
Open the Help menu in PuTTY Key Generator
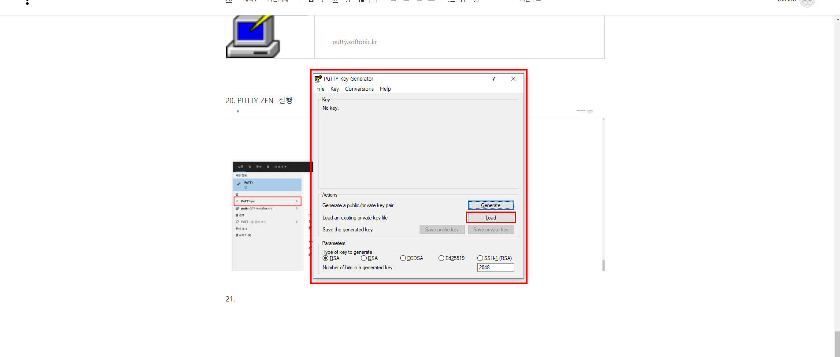pos(385,89)
